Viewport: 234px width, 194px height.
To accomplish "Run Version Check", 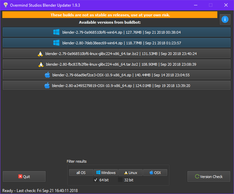I will coord(209,177).
